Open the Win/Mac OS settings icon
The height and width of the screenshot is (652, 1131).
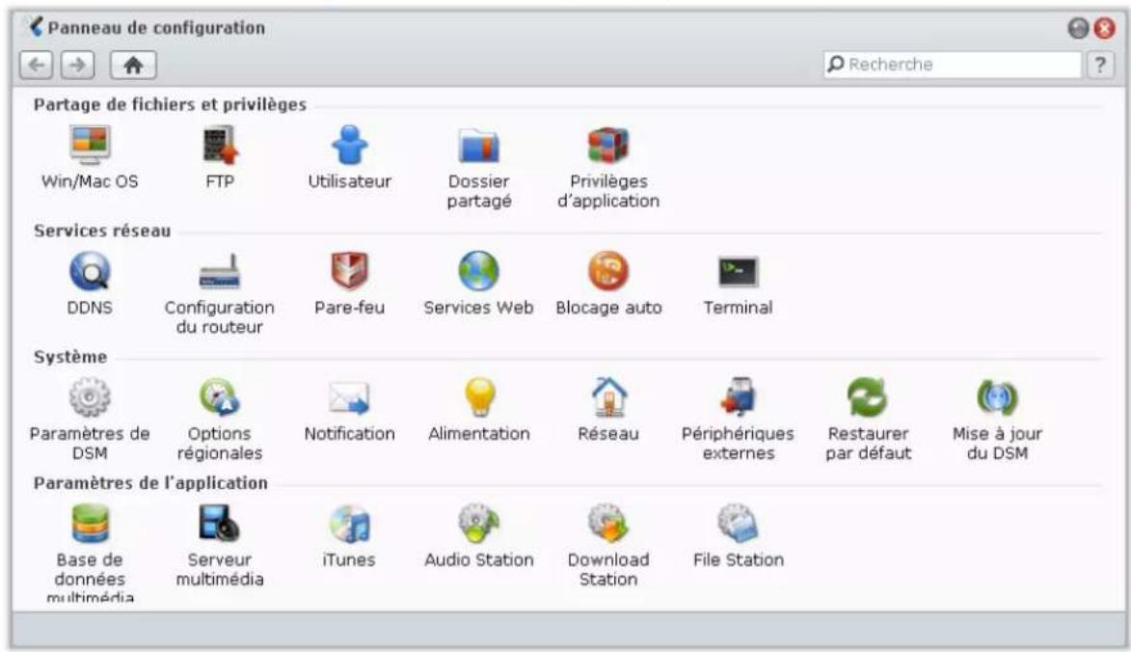90,145
